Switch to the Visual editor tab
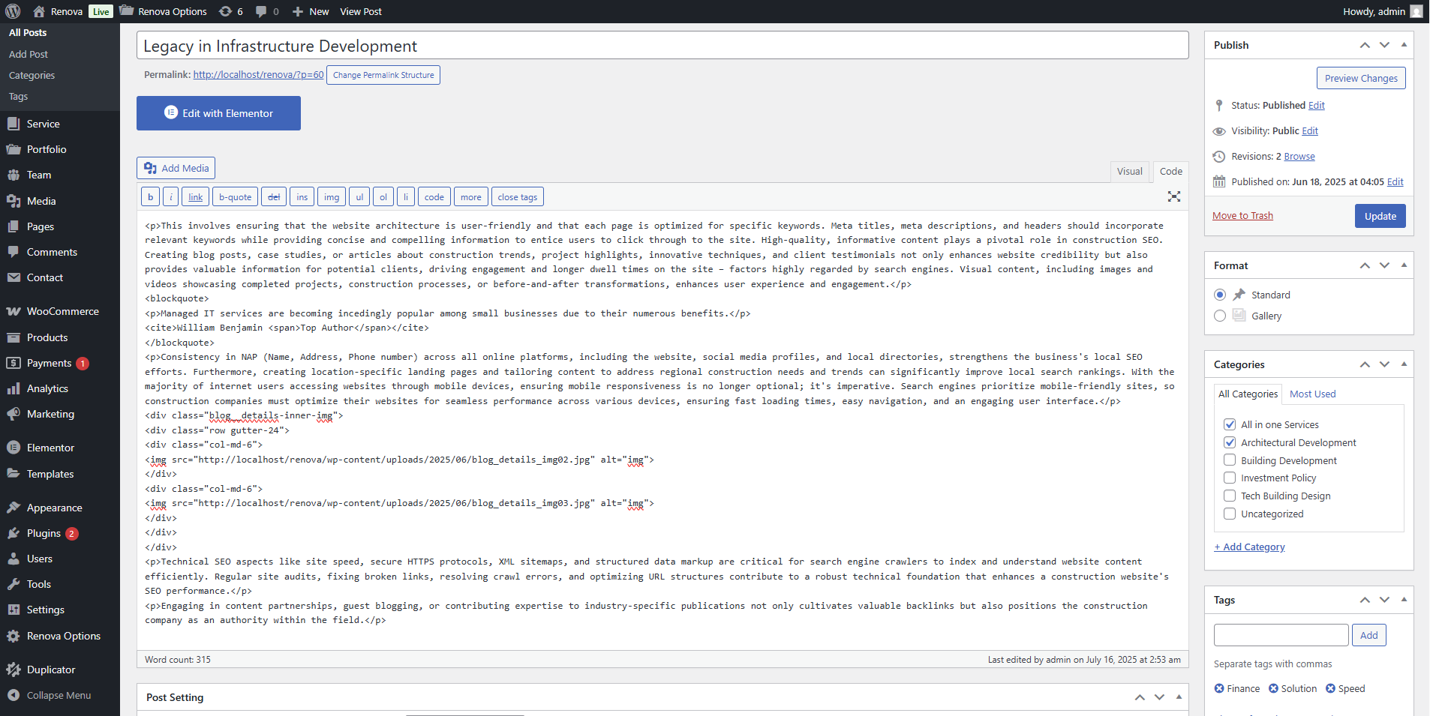The image size is (1430, 716). pos(1129,171)
